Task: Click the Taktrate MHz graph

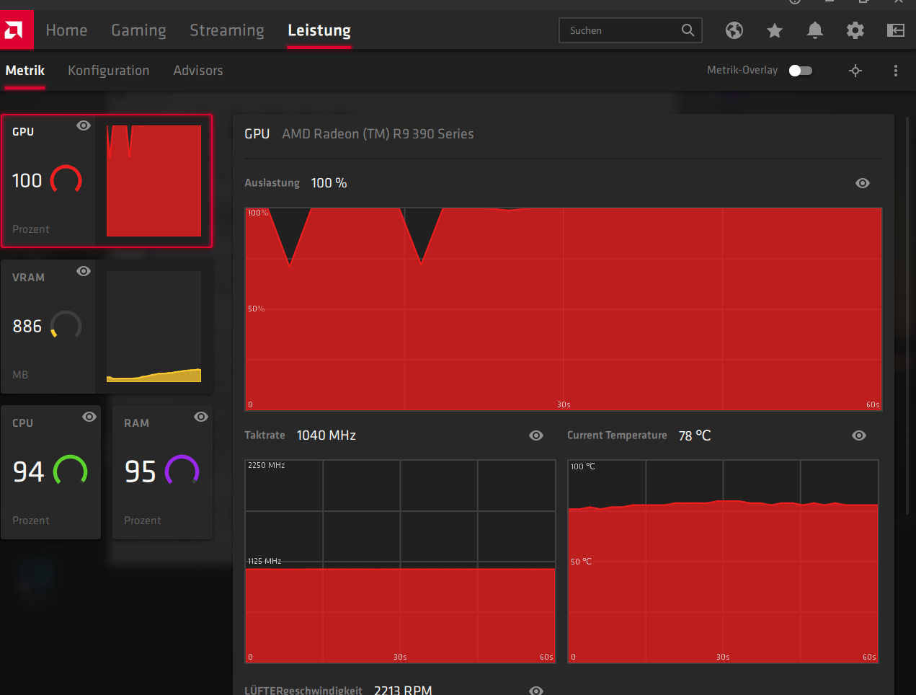Action: click(x=401, y=562)
